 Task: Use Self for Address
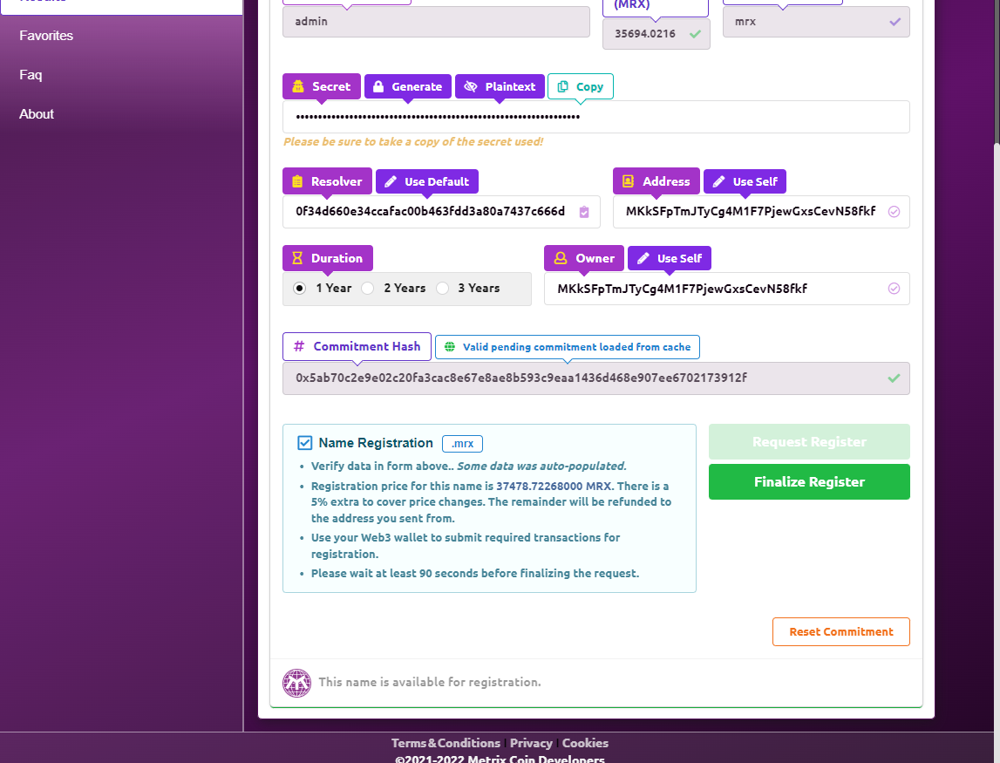coord(745,182)
